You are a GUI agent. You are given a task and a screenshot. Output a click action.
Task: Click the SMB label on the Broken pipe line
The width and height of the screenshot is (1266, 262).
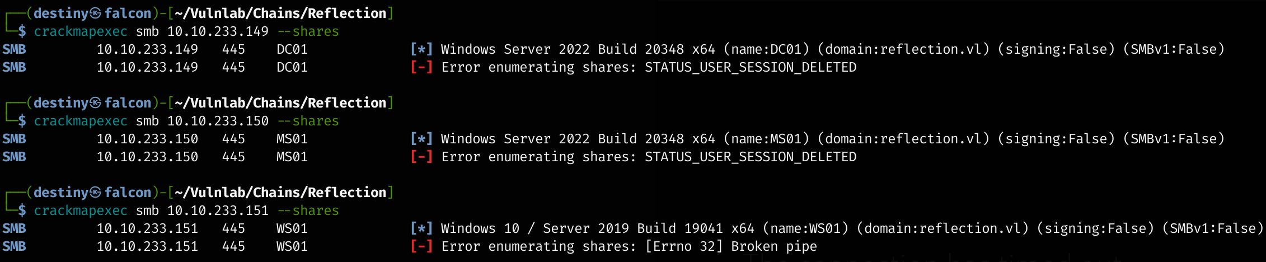click(14, 246)
